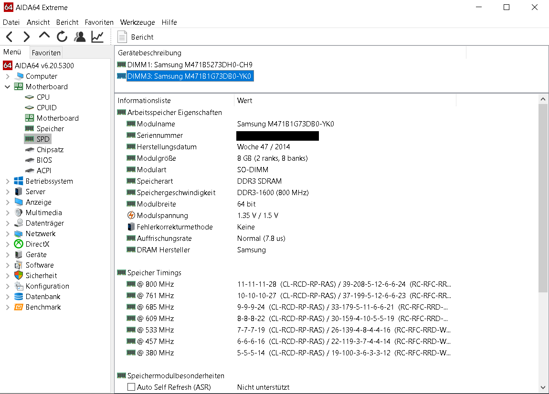
Task: Open the Ansicht menu
Action: coord(38,22)
